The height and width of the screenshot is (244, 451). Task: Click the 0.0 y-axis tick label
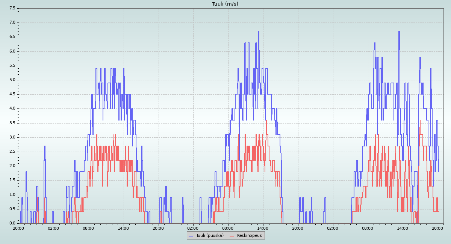click(x=12, y=223)
